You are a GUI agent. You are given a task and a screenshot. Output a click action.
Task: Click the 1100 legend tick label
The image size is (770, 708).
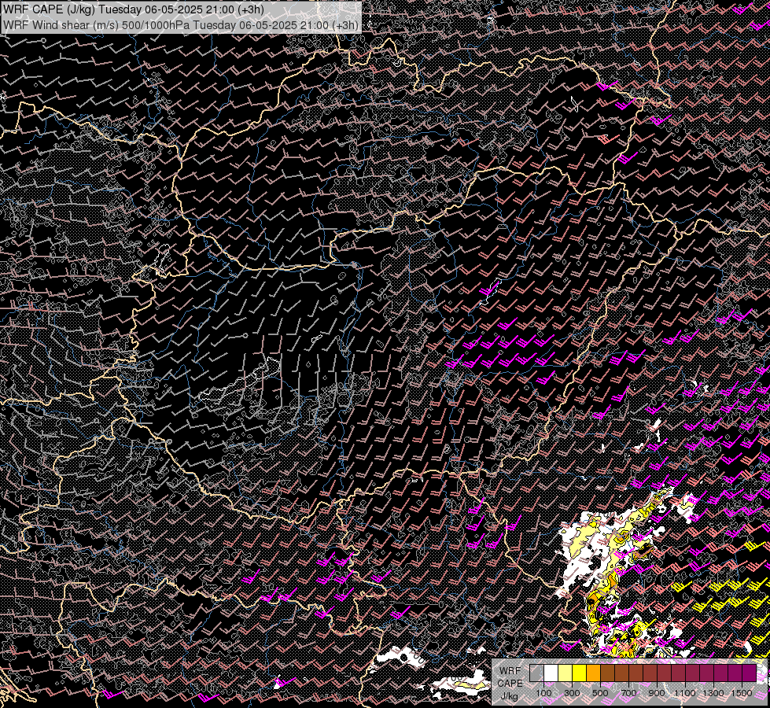click(685, 693)
